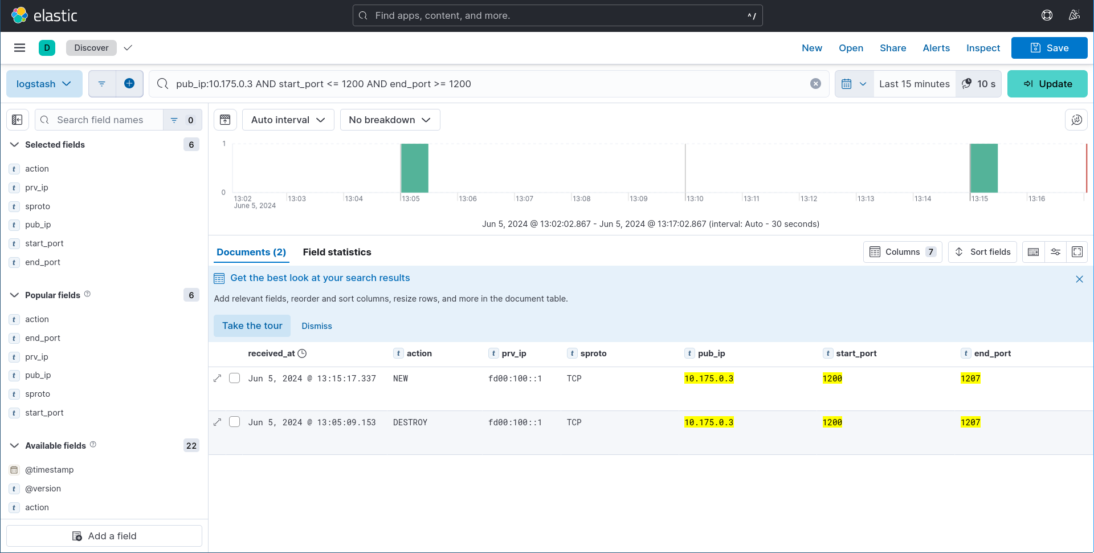Expand the 13:15:17.337 document details
Viewport: 1094px width, 553px height.
coord(217,378)
